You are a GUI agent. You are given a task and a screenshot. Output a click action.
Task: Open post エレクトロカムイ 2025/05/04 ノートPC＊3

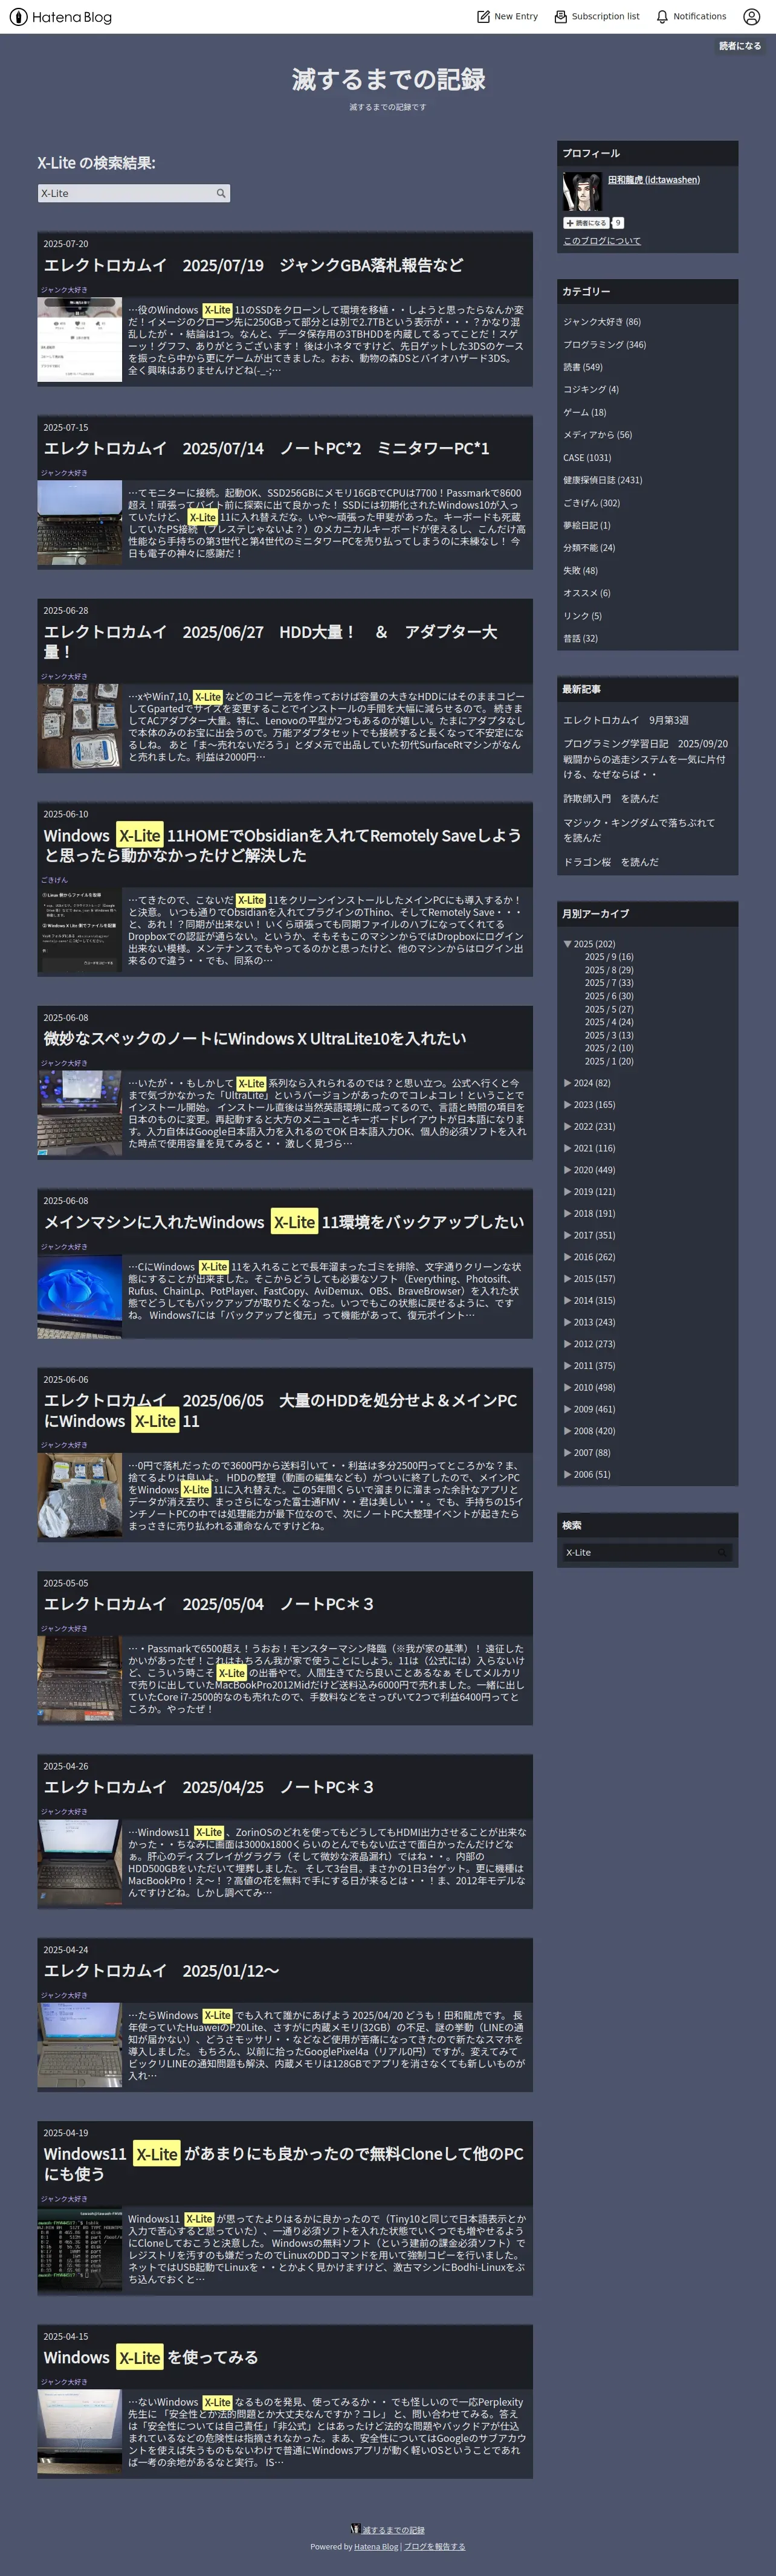pos(208,1604)
